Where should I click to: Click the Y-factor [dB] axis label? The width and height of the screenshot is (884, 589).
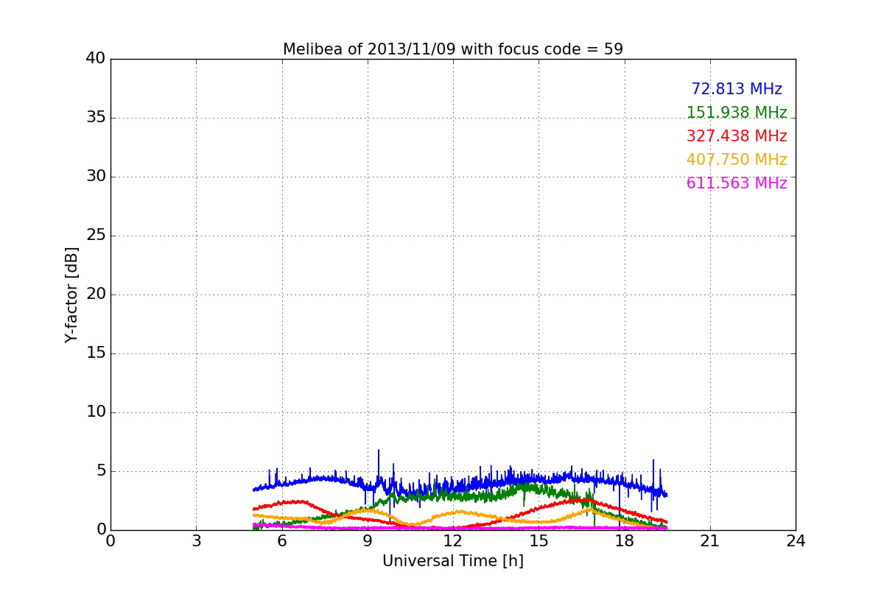pyautogui.click(x=71, y=294)
